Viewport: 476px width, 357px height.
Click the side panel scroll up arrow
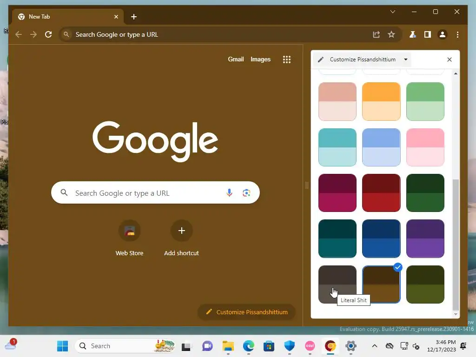point(456,73)
